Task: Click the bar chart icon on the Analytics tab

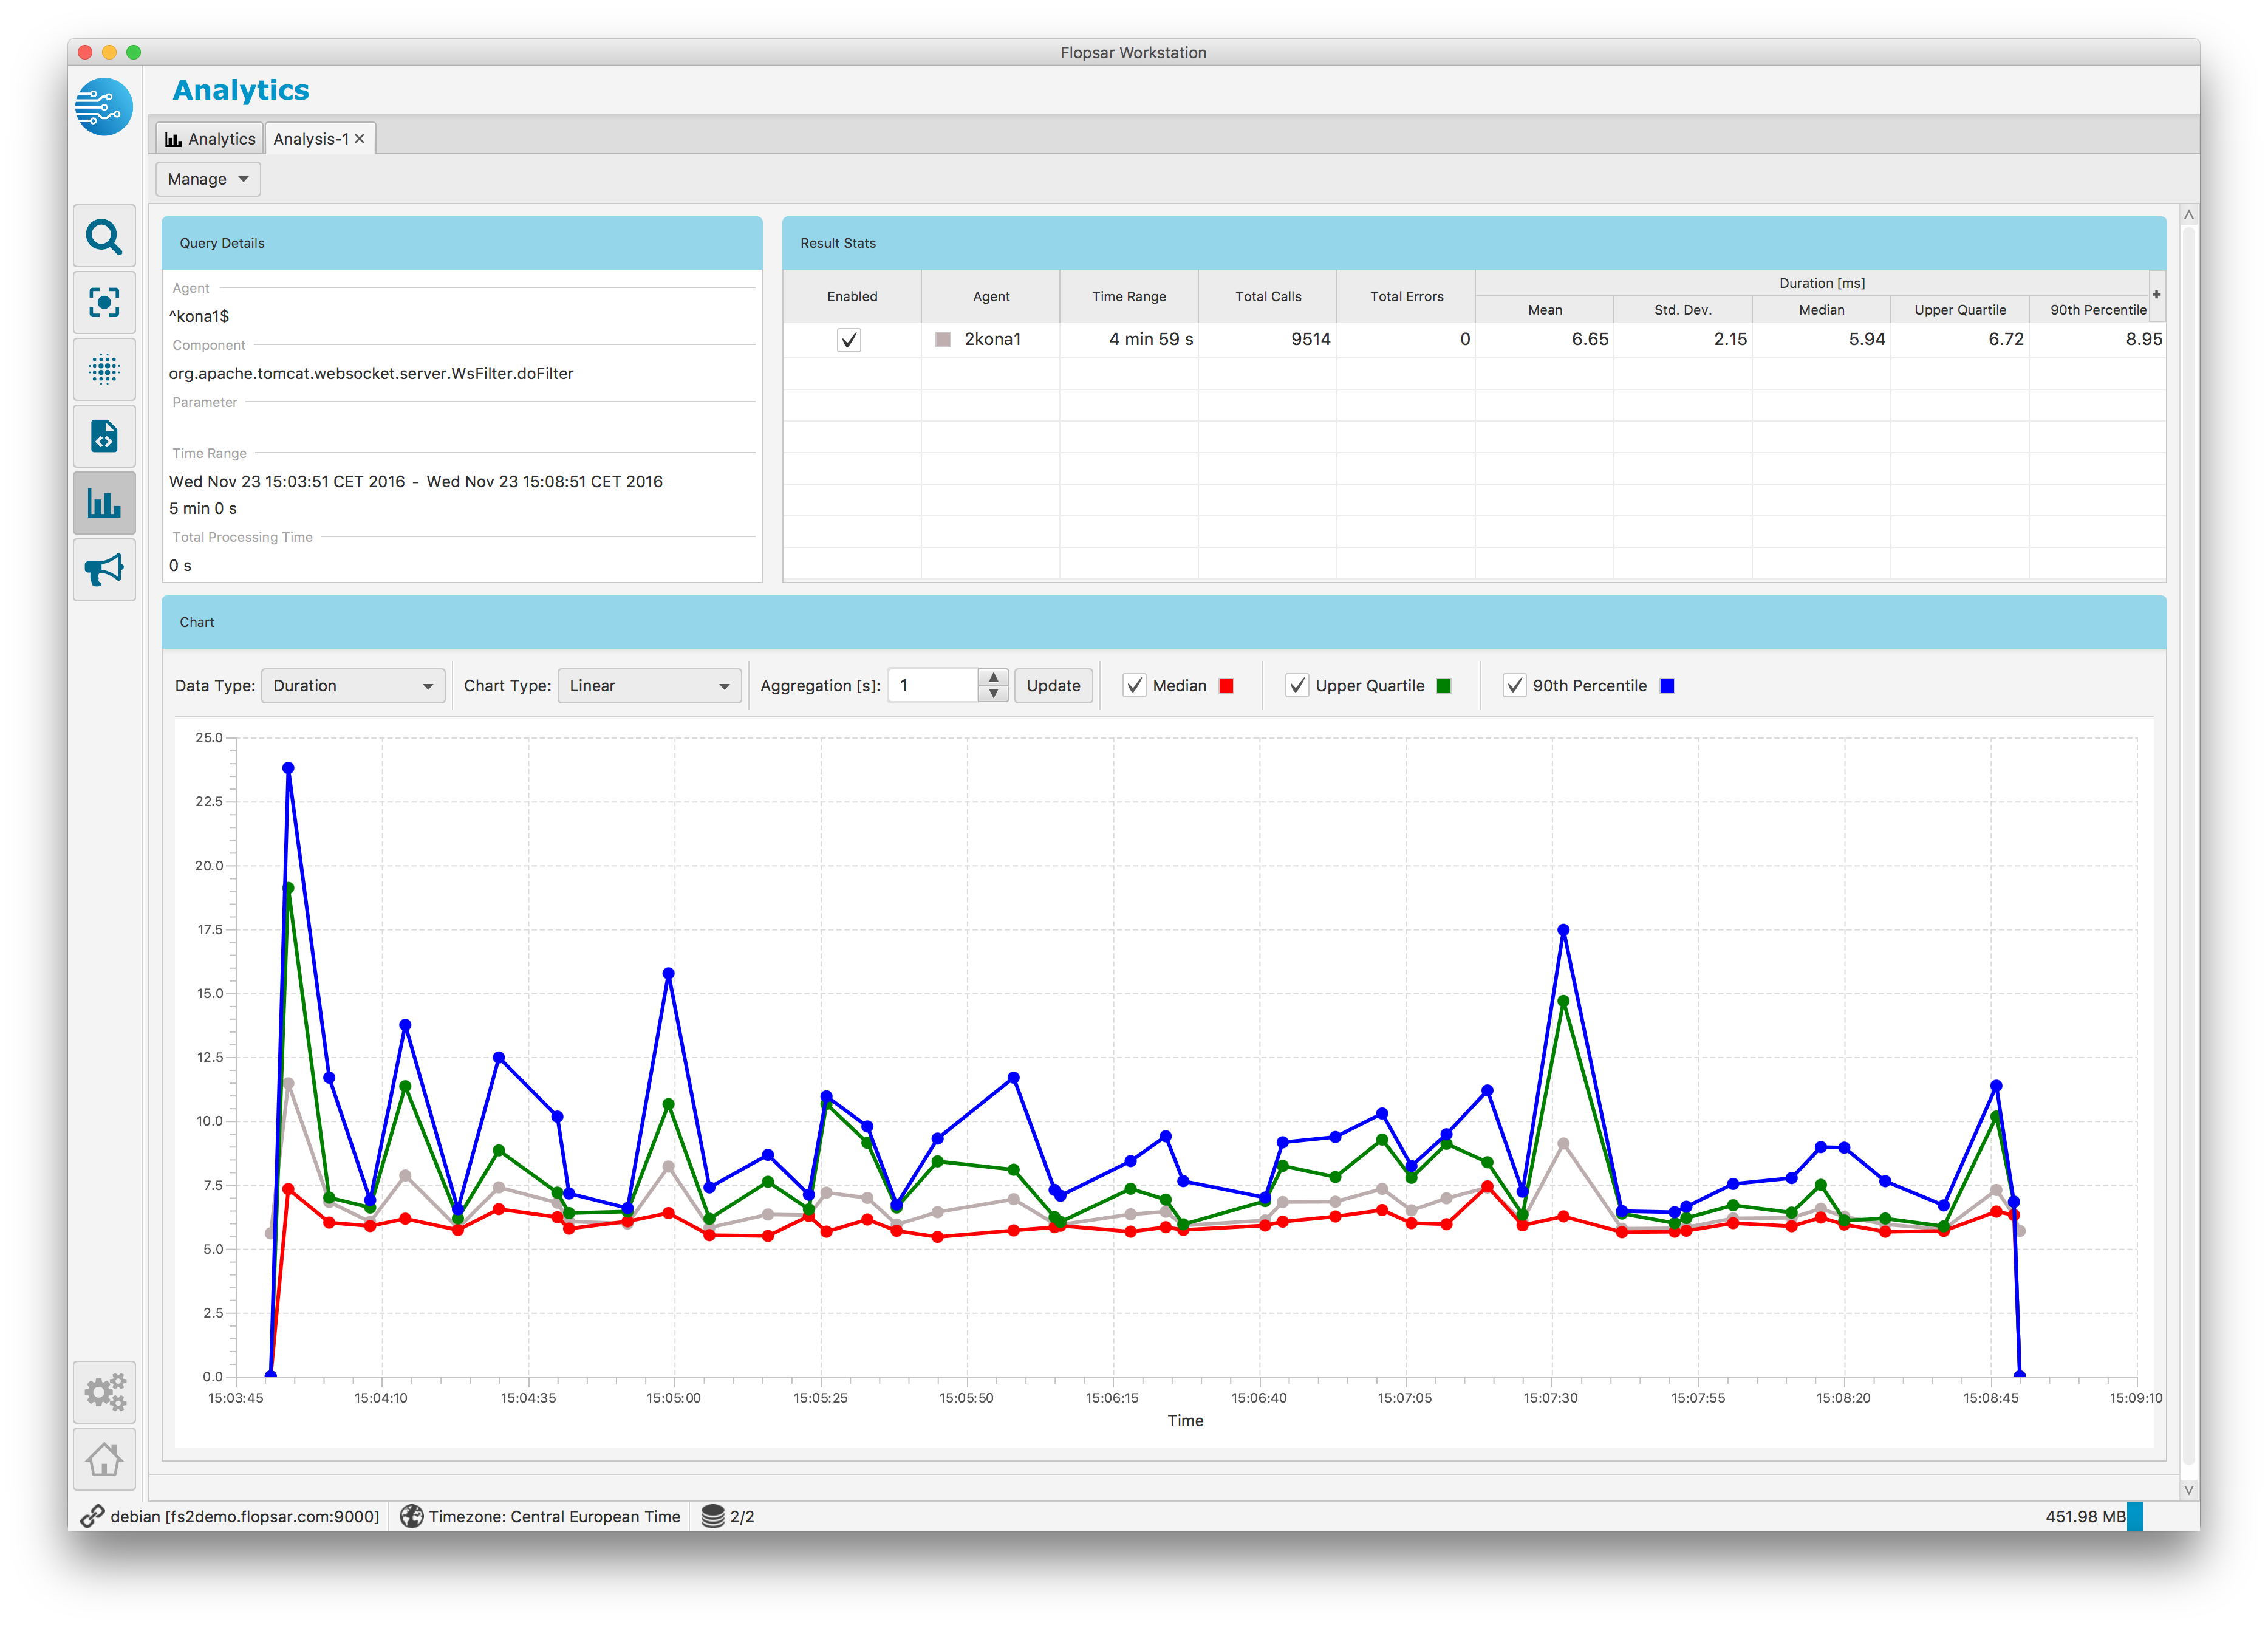Action: click(x=173, y=139)
